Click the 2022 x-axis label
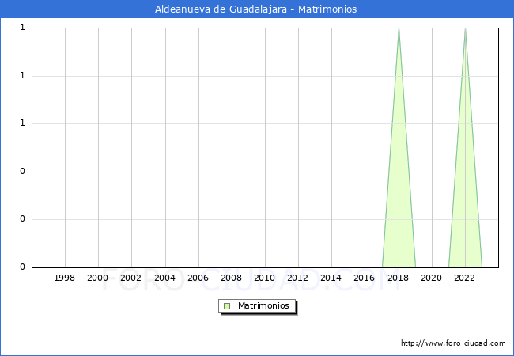The image size is (514, 356). tap(464, 278)
